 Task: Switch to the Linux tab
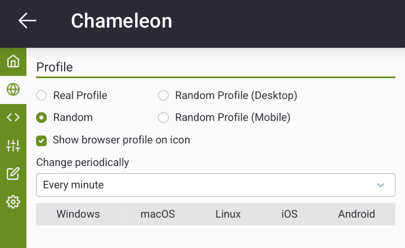(228, 214)
